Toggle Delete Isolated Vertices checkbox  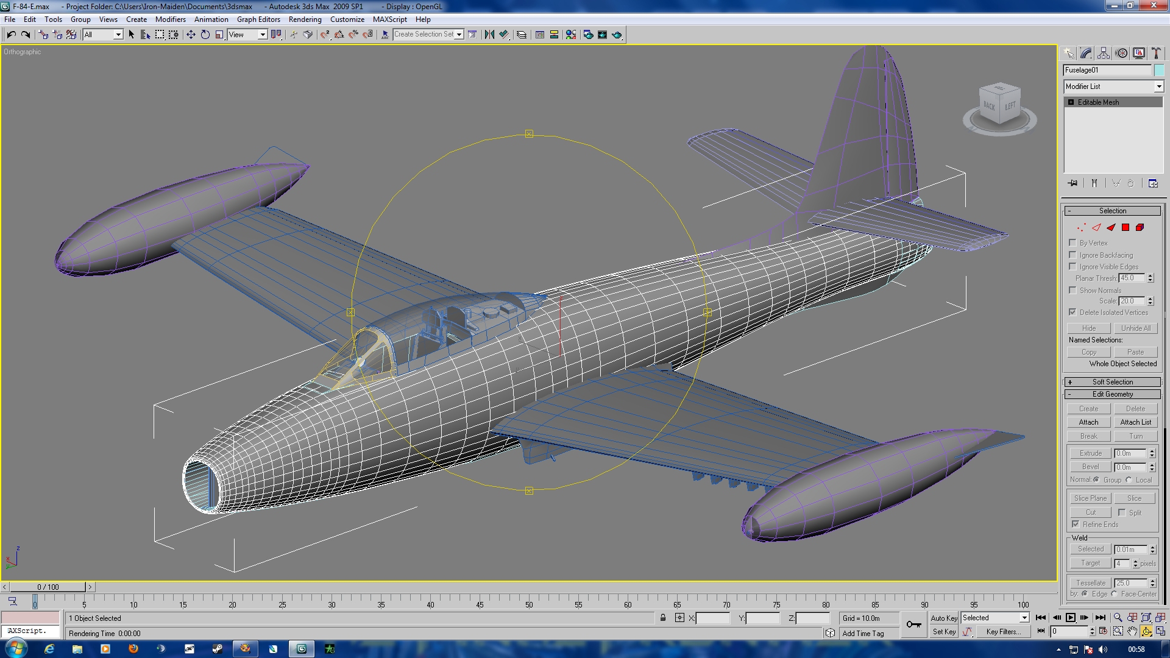click(1072, 312)
